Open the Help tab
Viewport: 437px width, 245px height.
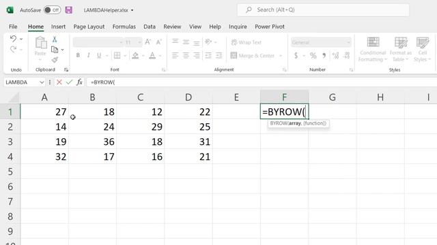[x=215, y=27]
